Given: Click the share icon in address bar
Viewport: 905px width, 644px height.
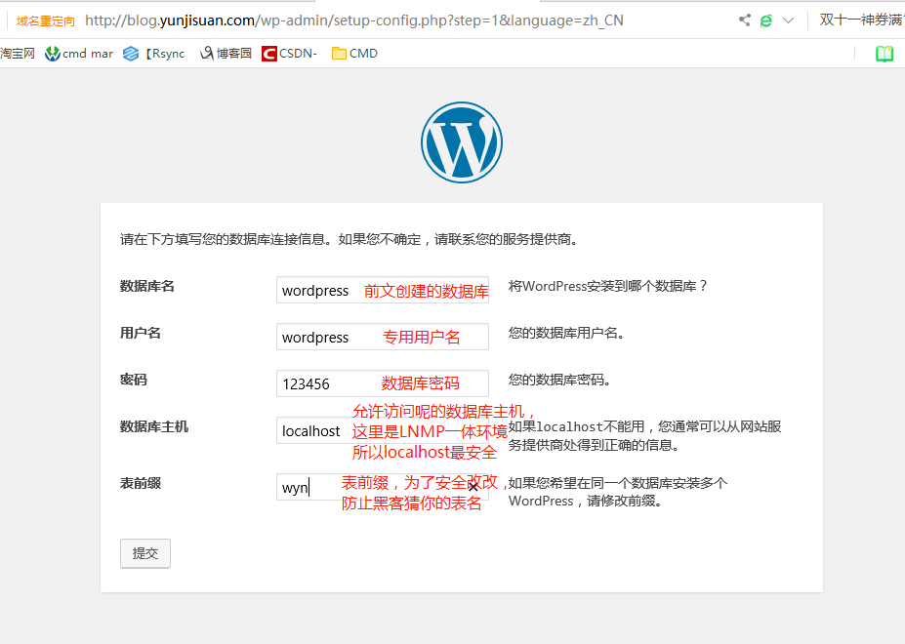Looking at the screenshot, I should tap(745, 20).
